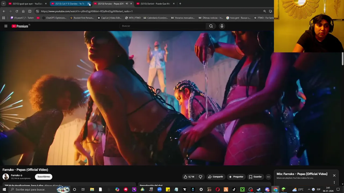
Task: Show hidden system tray icons
Action: coord(309,190)
